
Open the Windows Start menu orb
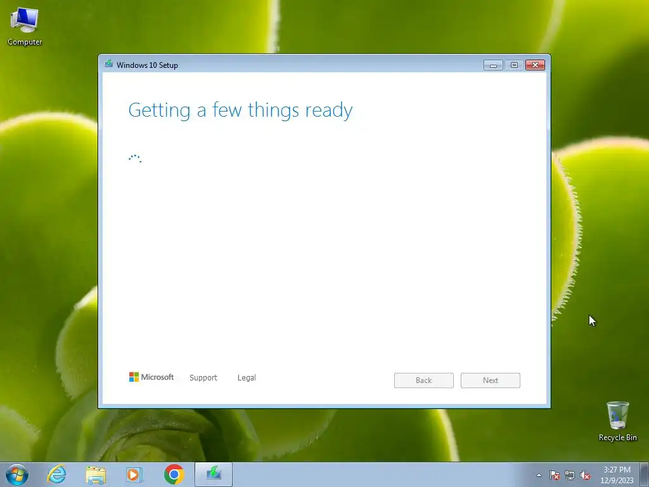17,474
